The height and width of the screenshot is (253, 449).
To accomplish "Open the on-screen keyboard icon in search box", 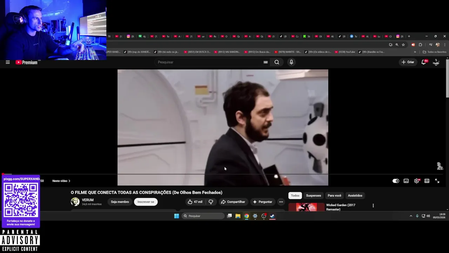I will click(x=266, y=62).
